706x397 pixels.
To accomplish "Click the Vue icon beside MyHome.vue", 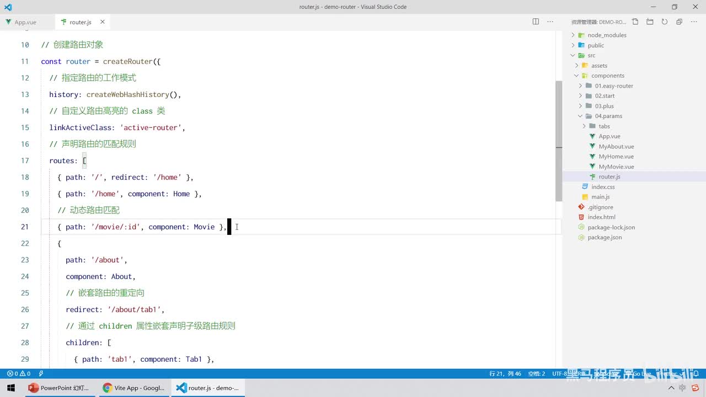I will (x=593, y=157).
